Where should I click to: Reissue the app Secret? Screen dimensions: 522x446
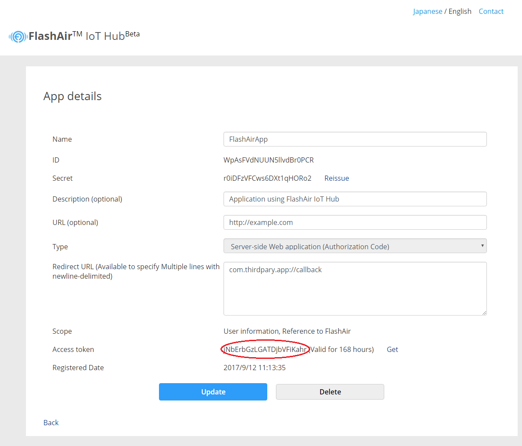coord(337,178)
